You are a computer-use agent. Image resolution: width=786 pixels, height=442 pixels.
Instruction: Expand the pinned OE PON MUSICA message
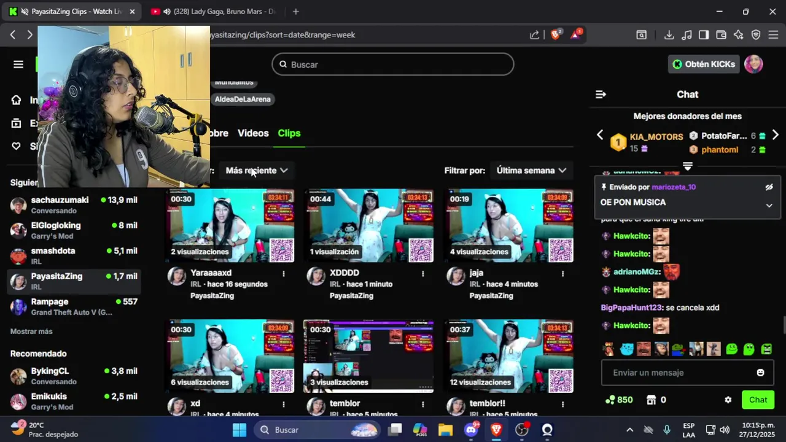pos(769,206)
